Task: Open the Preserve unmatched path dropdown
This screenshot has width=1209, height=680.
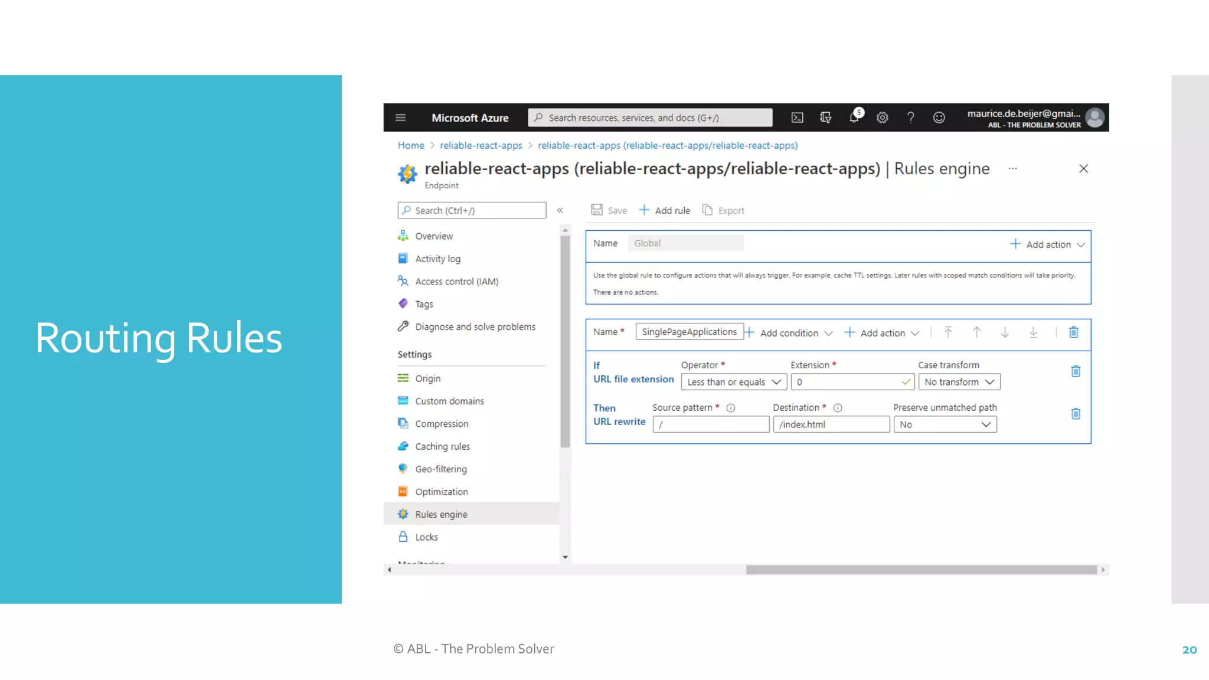Action: pyautogui.click(x=945, y=424)
